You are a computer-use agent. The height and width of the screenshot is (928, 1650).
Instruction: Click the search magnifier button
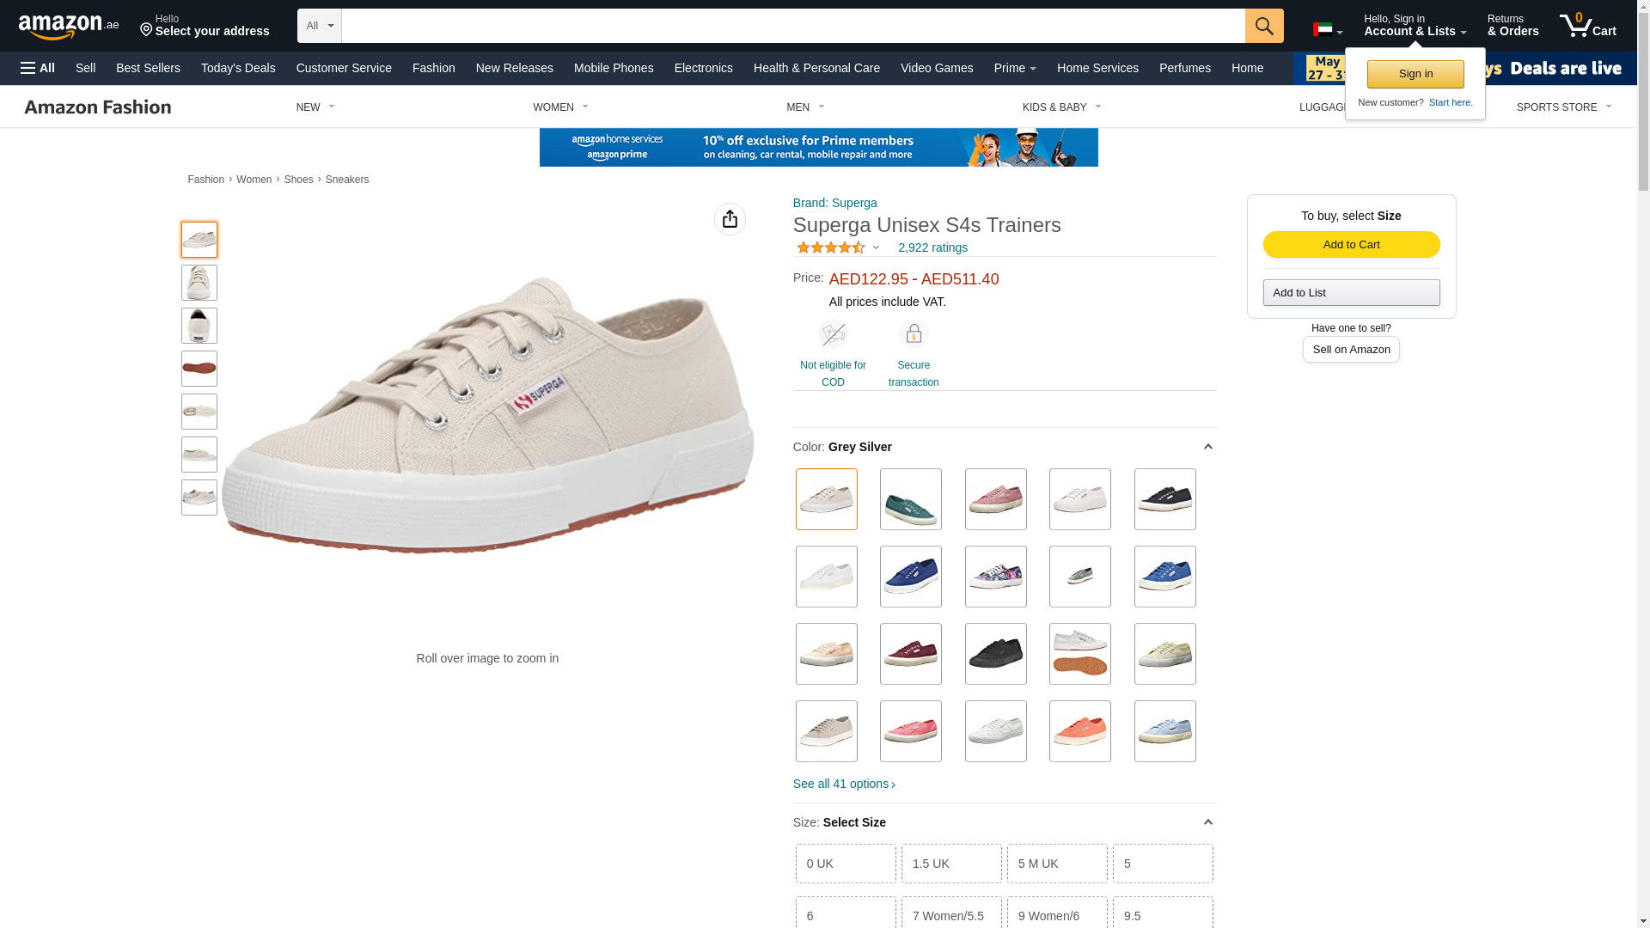pyautogui.click(x=1263, y=26)
